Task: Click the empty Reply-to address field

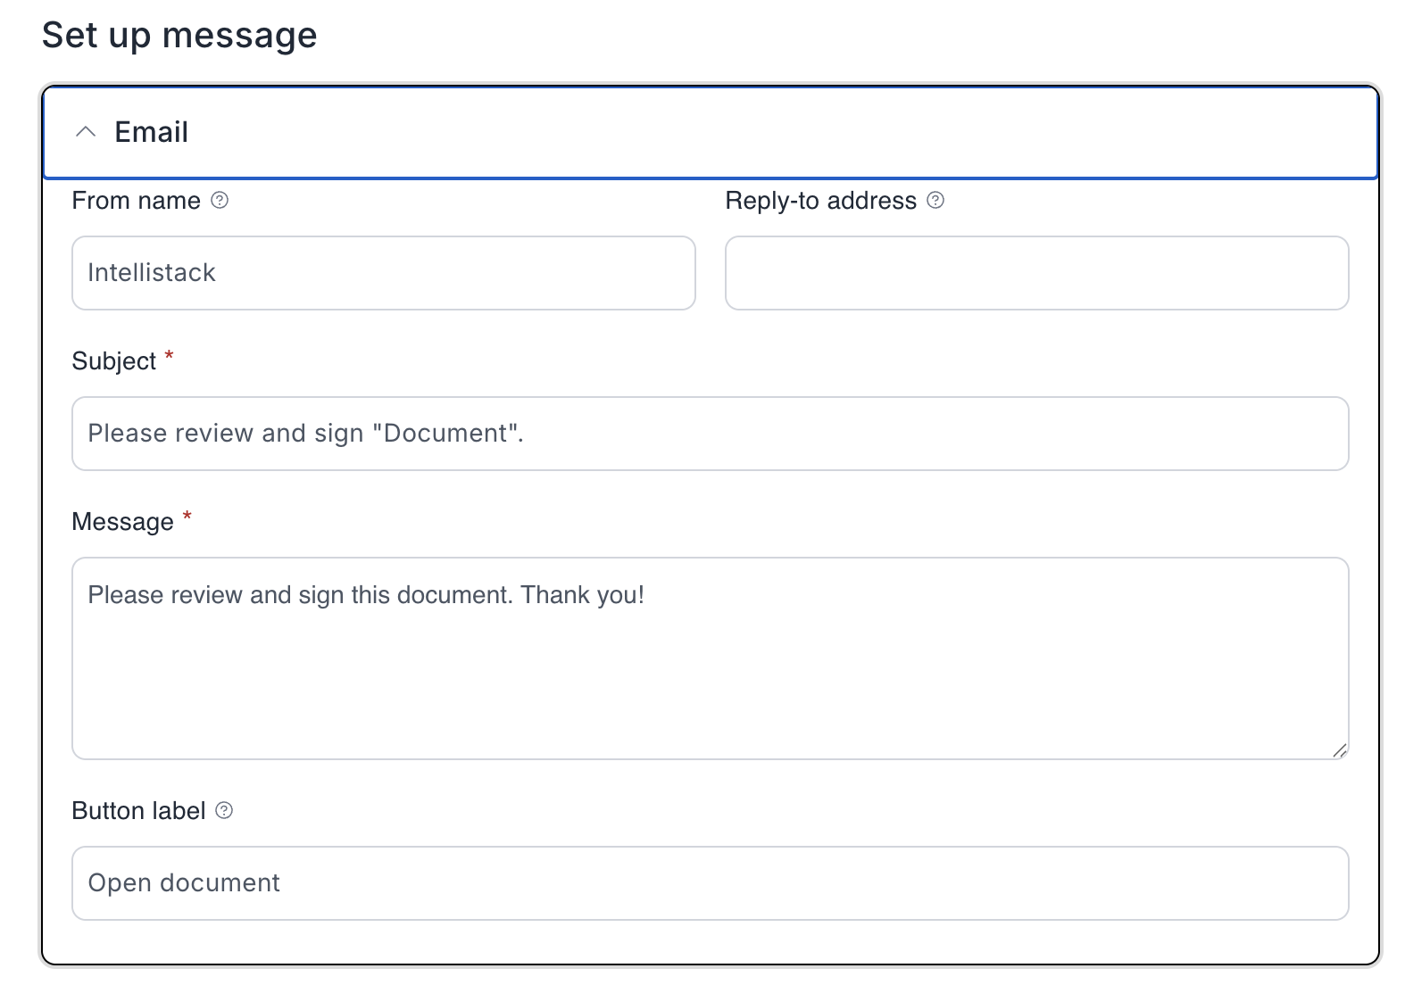Action: 1036,273
